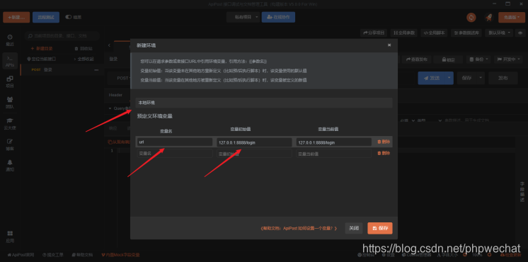
Task: Click the +新建 orange button
Action: click(16, 17)
